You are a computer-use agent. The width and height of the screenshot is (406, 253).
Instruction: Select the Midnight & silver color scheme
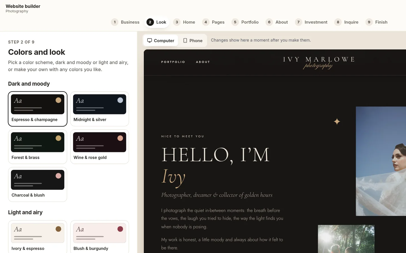pos(100,109)
